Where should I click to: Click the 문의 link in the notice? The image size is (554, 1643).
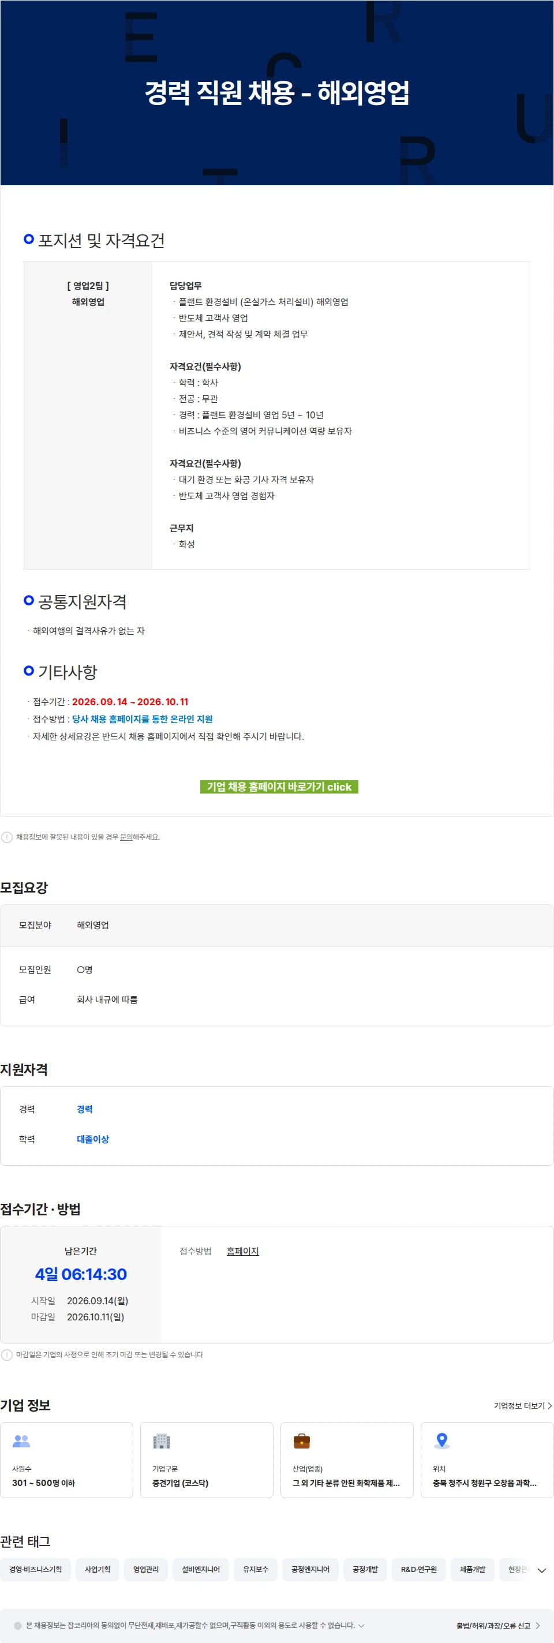click(126, 837)
